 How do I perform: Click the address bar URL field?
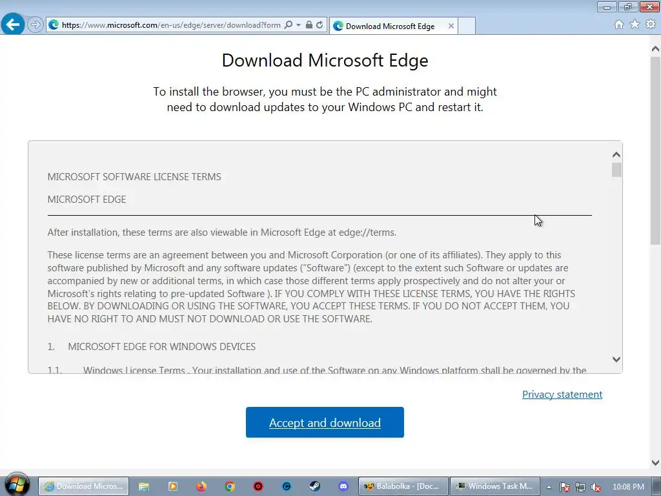170,25
